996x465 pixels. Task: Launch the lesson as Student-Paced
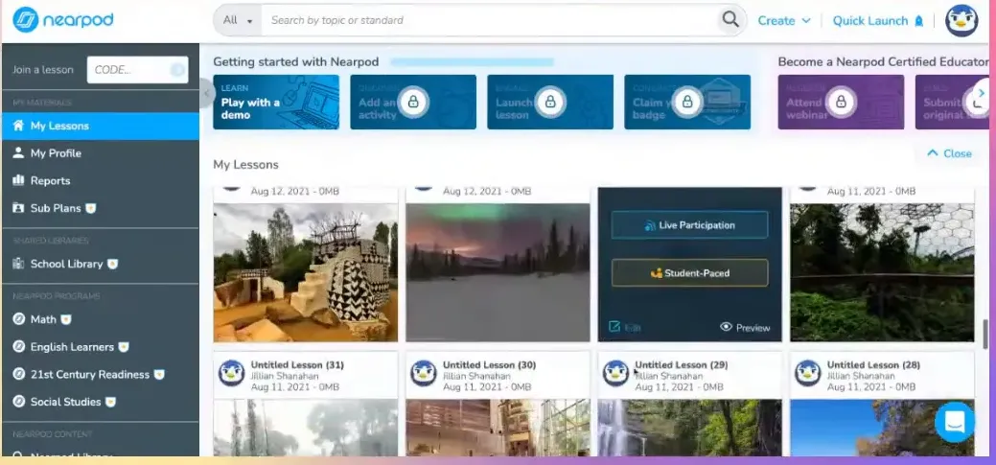pyautogui.click(x=690, y=273)
